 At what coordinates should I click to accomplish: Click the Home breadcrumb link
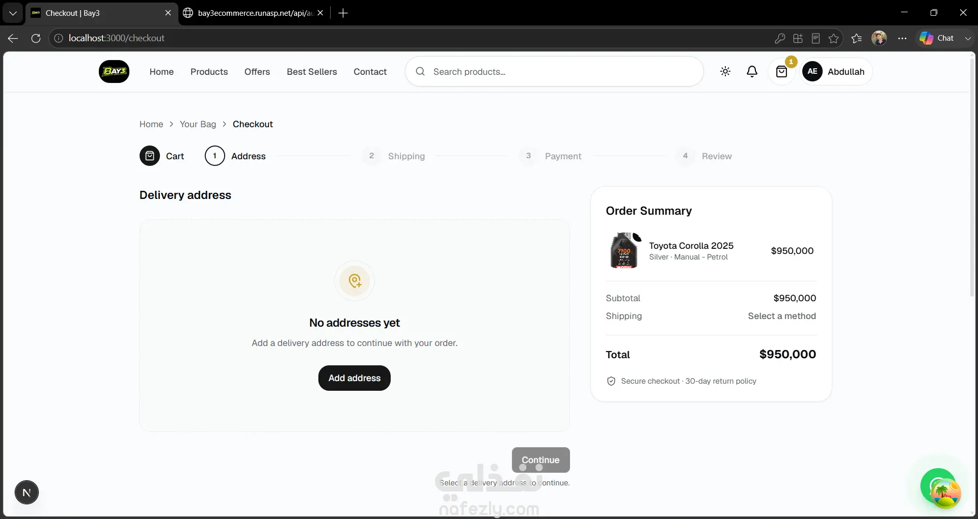click(151, 124)
